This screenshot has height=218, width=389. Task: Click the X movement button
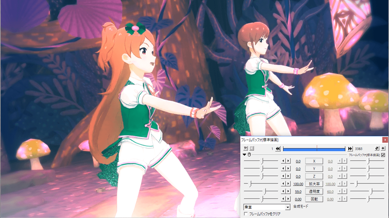pyautogui.click(x=314, y=161)
